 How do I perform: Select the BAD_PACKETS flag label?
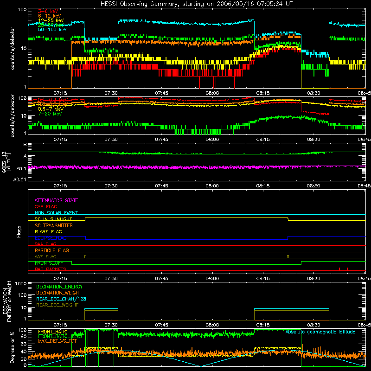click(51, 269)
